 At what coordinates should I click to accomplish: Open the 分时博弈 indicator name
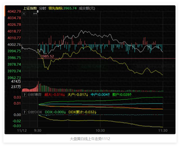point(34,95)
